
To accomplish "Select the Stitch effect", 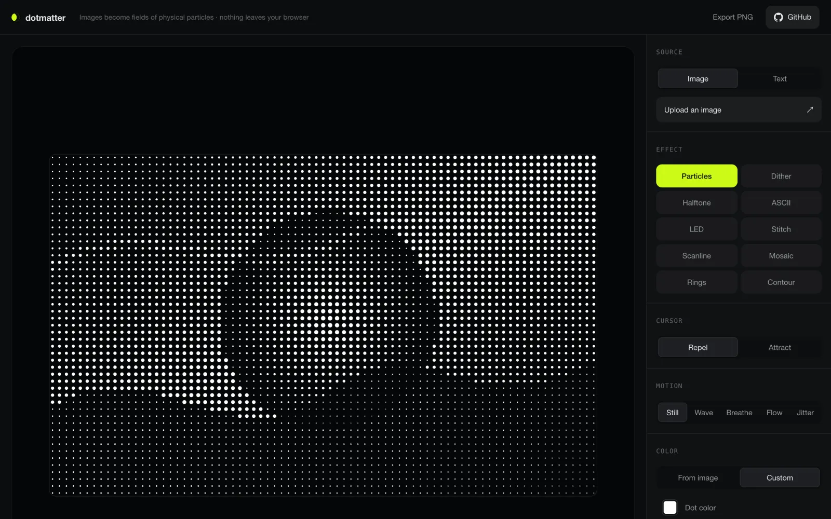I will [781, 229].
